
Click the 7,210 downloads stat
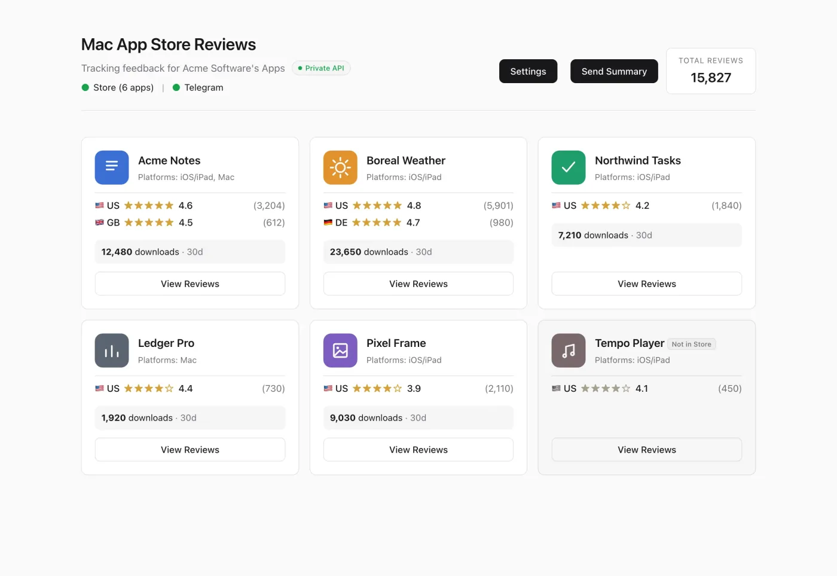pos(647,235)
